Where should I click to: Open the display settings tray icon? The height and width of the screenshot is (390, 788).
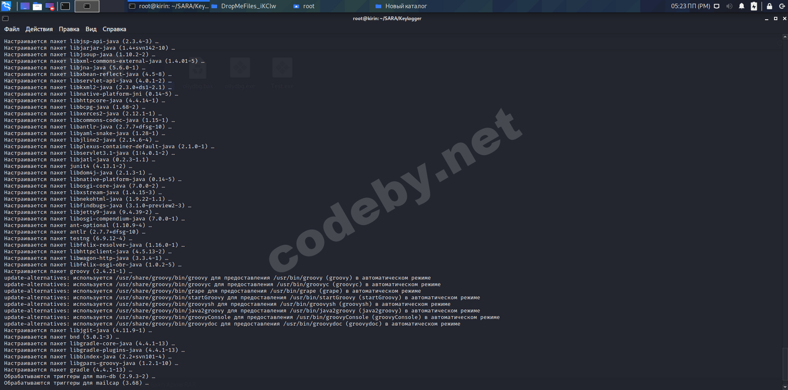click(x=717, y=6)
